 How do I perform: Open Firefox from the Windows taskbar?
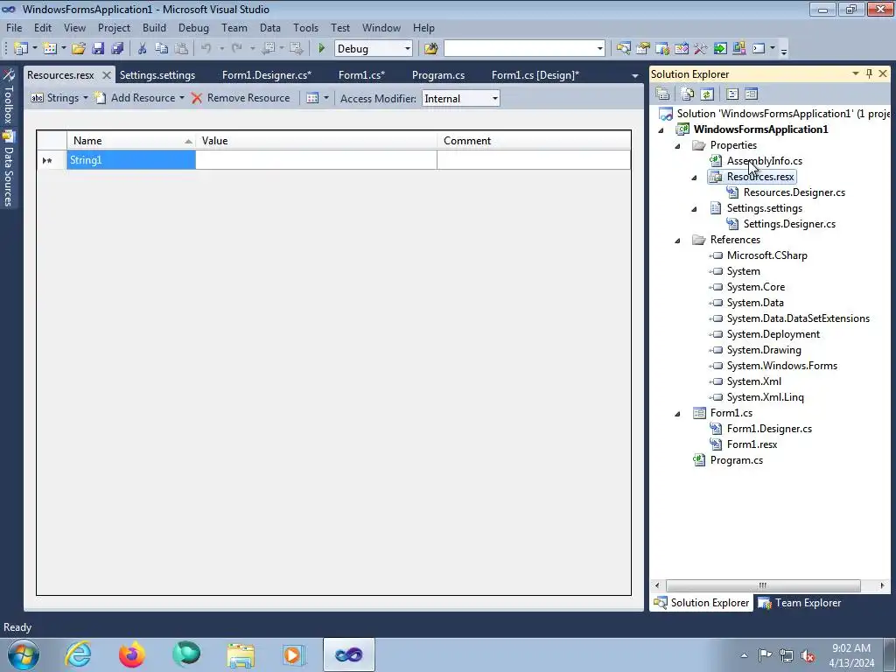point(132,654)
